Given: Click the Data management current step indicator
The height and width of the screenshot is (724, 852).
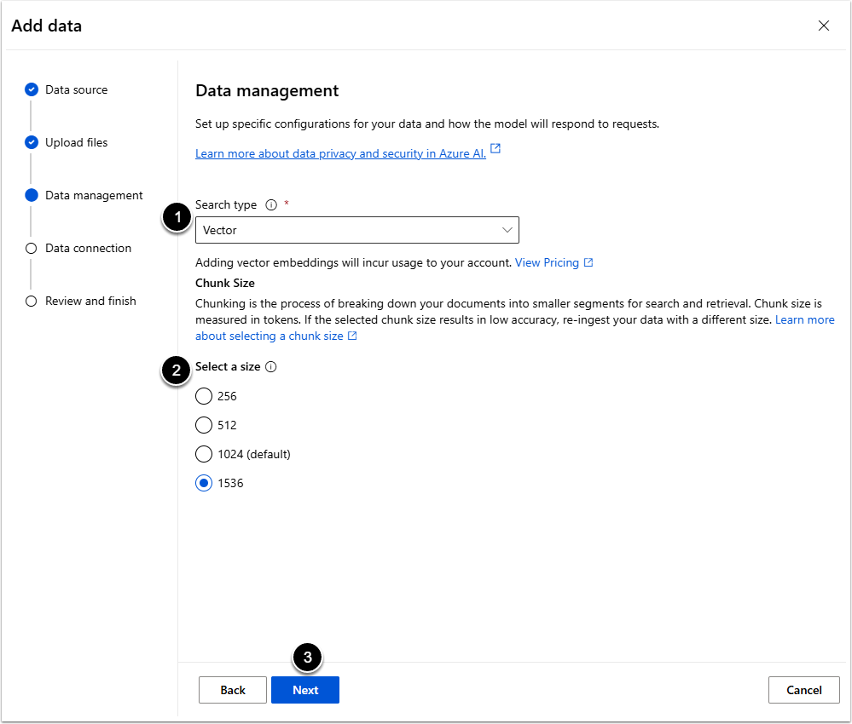Looking at the screenshot, I should [32, 195].
